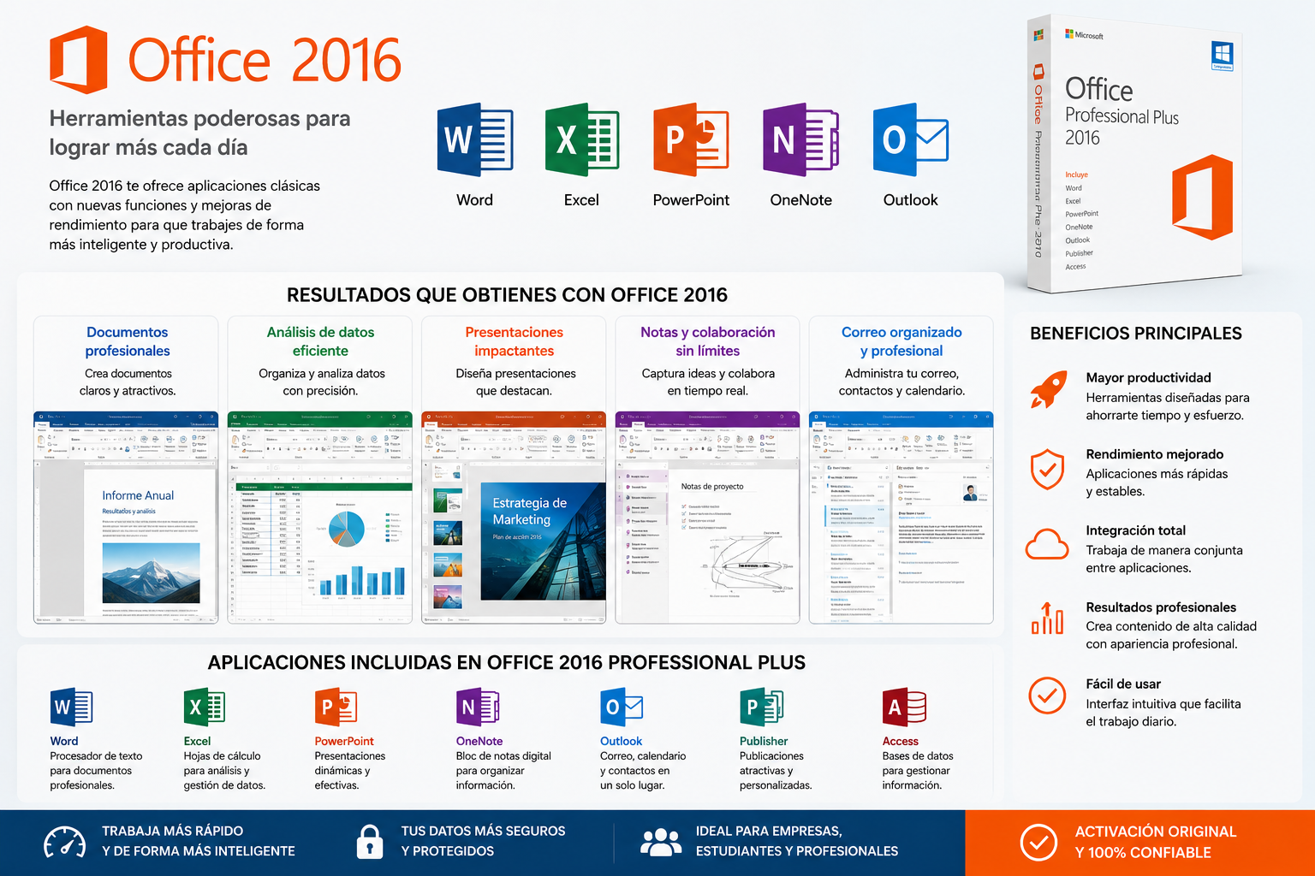Click the orange Office logo on the product box
Image resolution: width=1315 pixels, height=876 pixels.
(x=1203, y=198)
